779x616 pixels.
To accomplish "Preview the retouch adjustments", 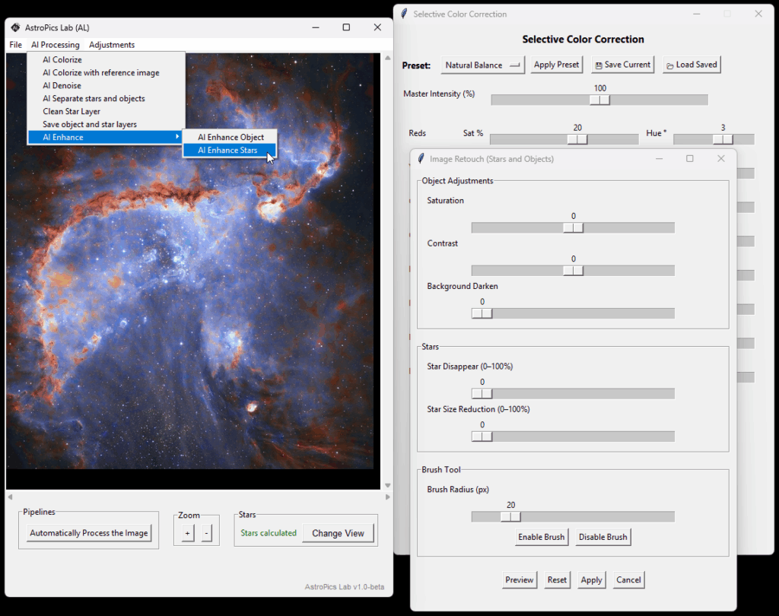I will click(x=520, y=579).
